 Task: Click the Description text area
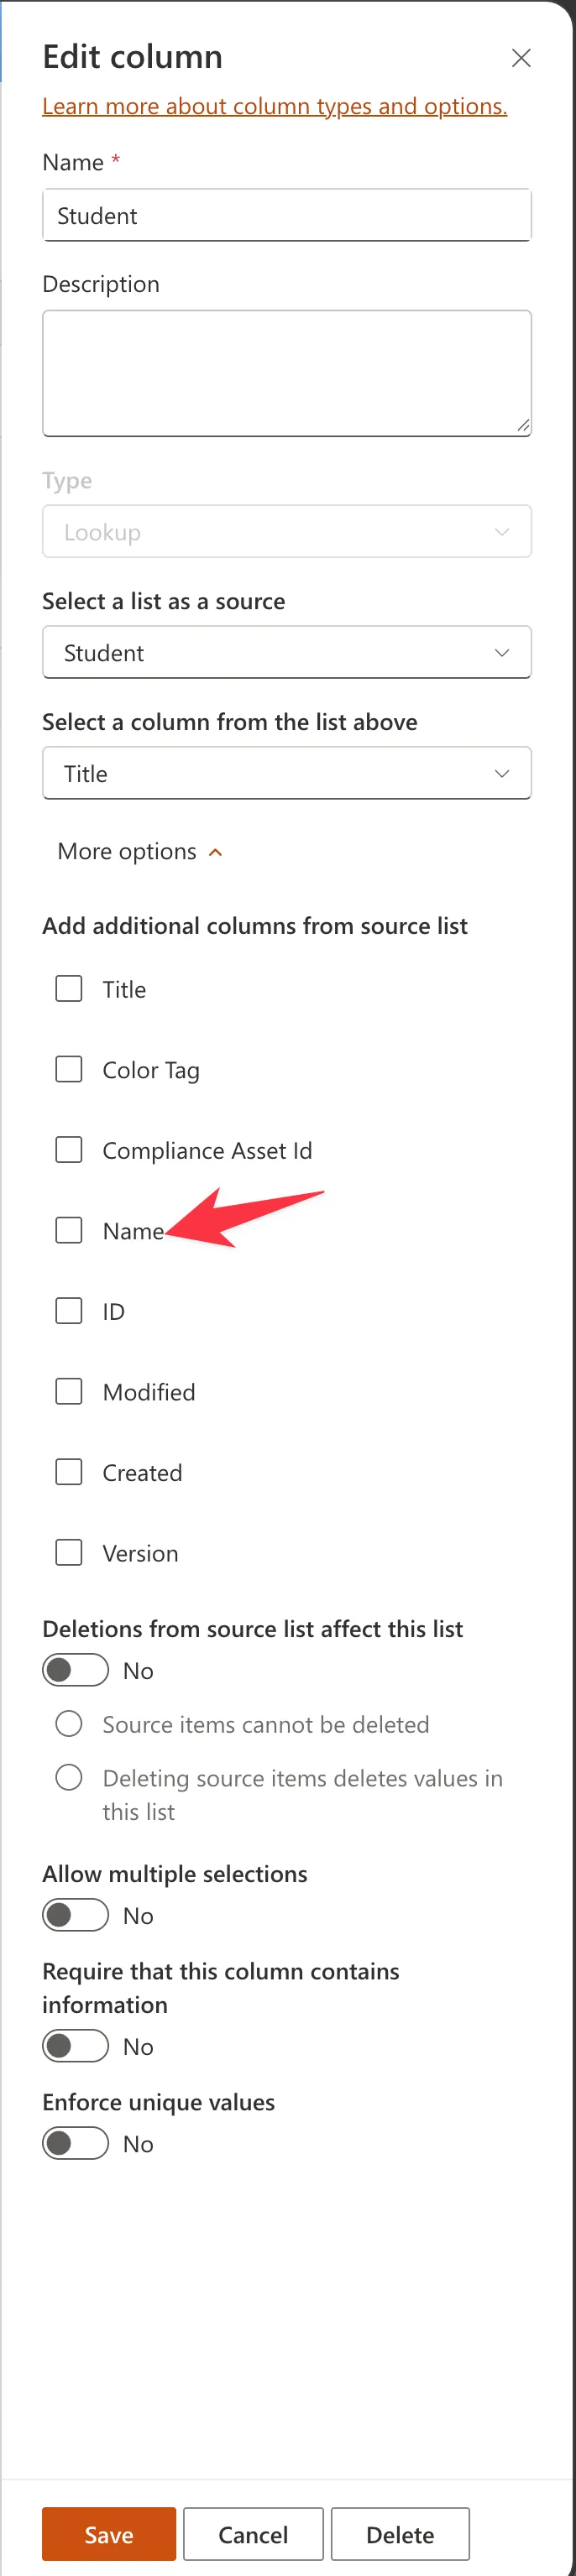tap(286, 373)
